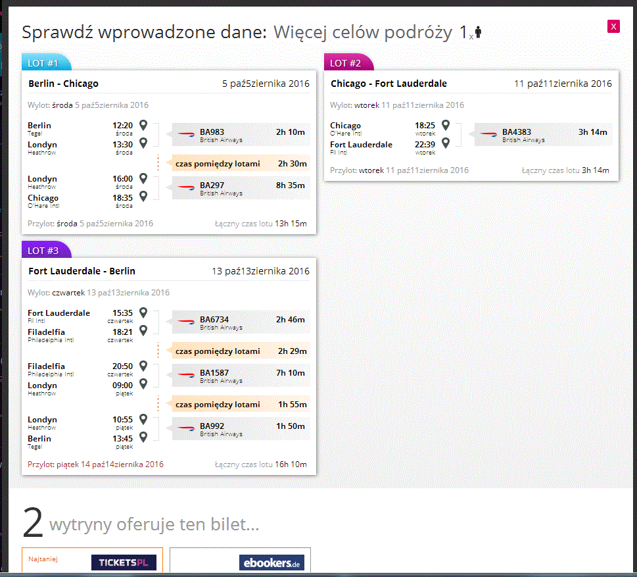The height and width of the screenshot is (577, 637).
Task: Click British Airways logo for flight BA297
Action: click(186, 188)
